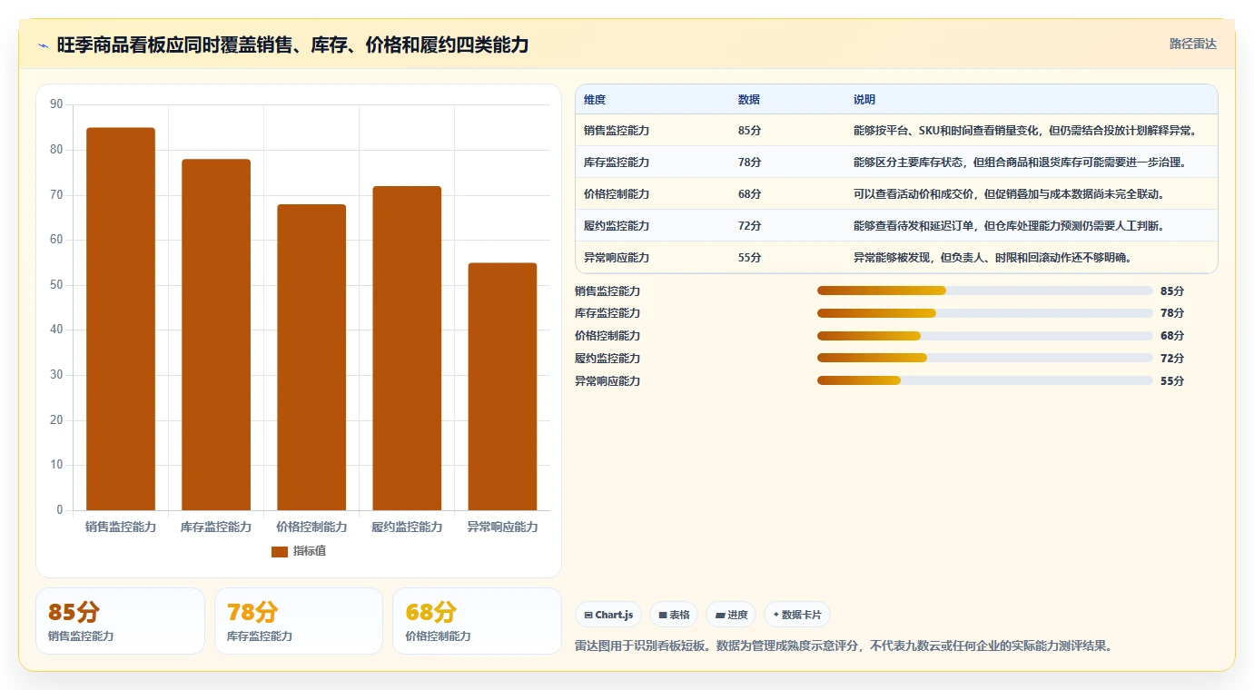Open the 85分 销售监控能力 data card
The width and height of the screenshot is (1254, 690).
(x=121, y=621)
